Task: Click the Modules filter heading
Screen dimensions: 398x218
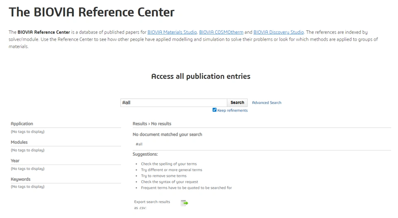Action: click(19, 142)
